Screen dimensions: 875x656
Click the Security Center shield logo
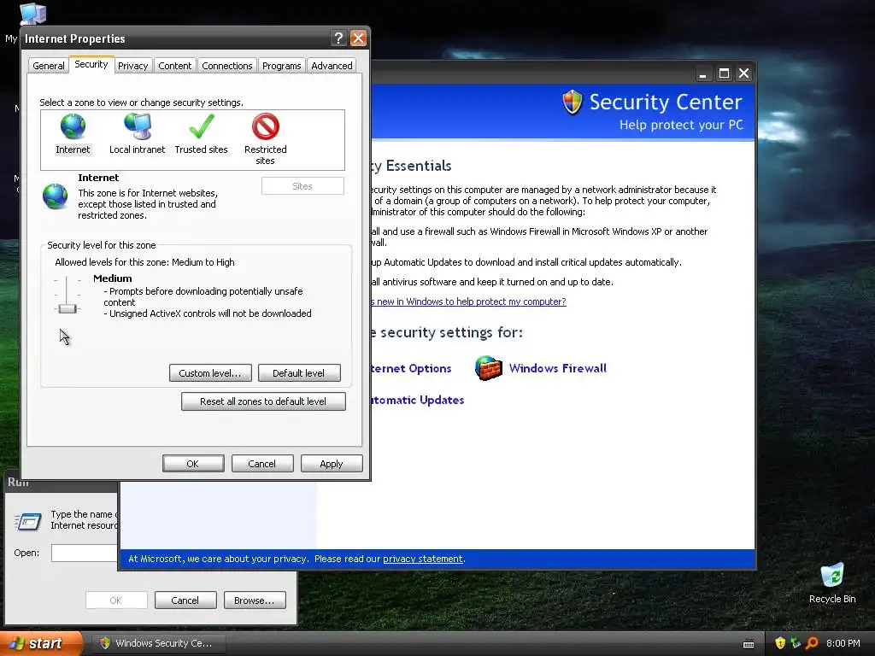(572, 102)
